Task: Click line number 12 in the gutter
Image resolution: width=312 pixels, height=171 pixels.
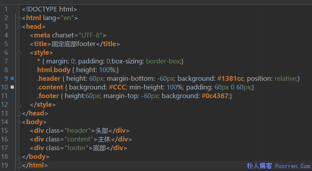Action: 5,105
